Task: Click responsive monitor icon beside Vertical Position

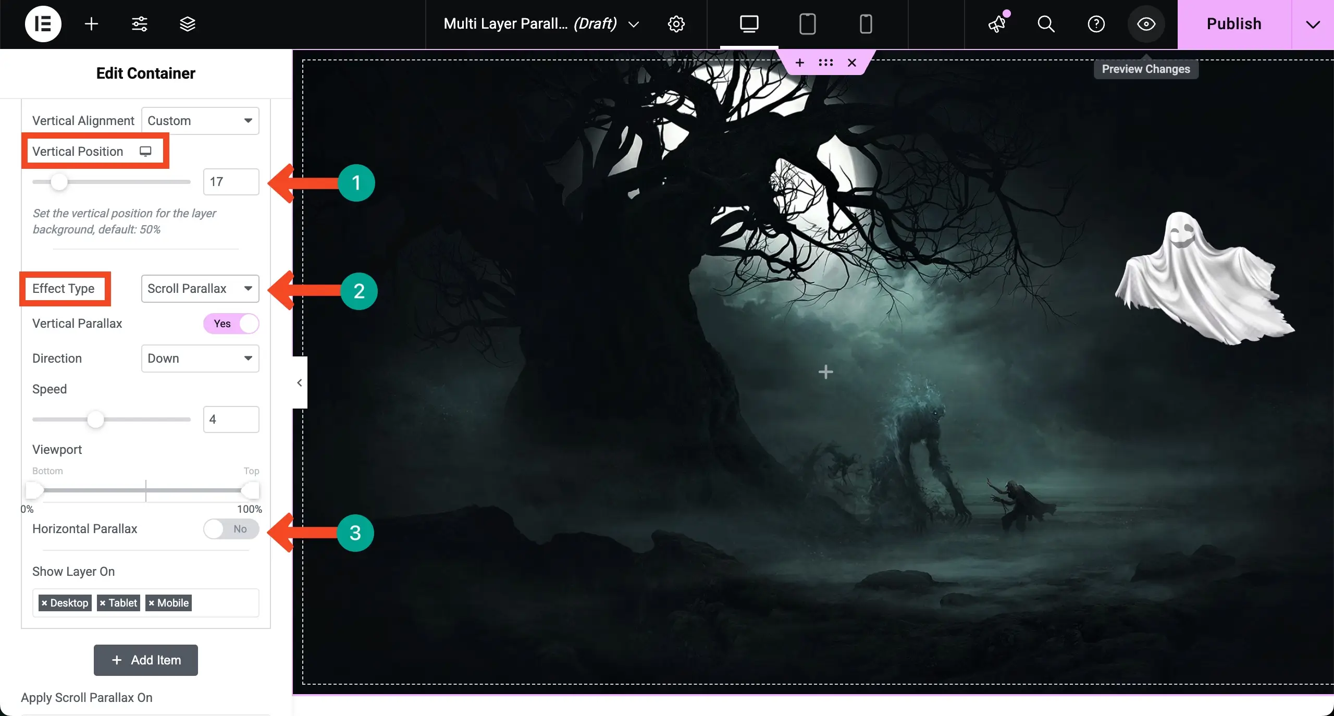Action: coord(145,151)
